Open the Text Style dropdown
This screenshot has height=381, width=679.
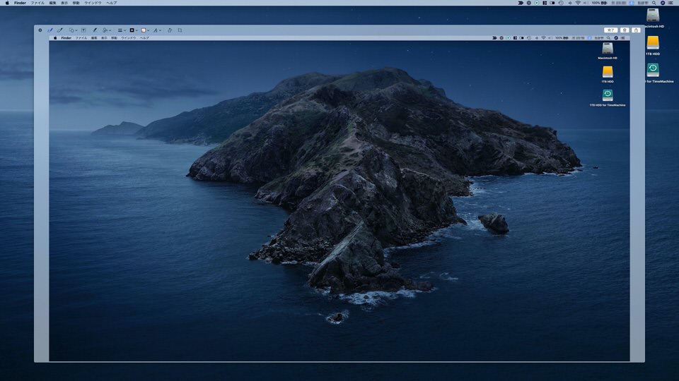point(157,30)
